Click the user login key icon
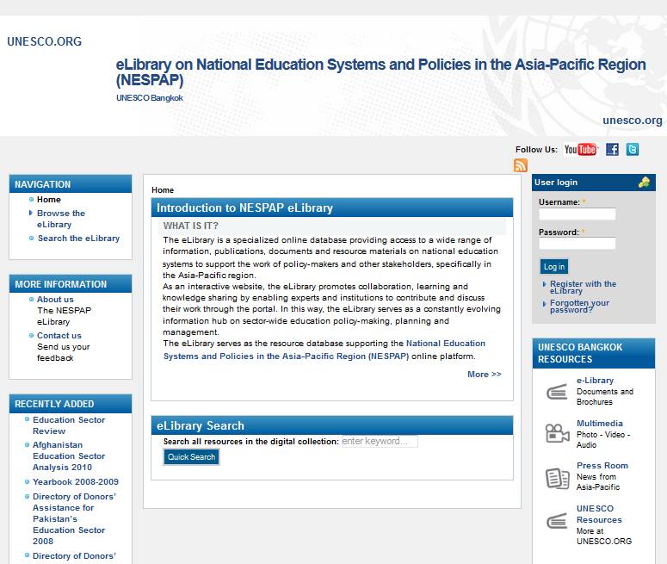 [x=644, y=183]
